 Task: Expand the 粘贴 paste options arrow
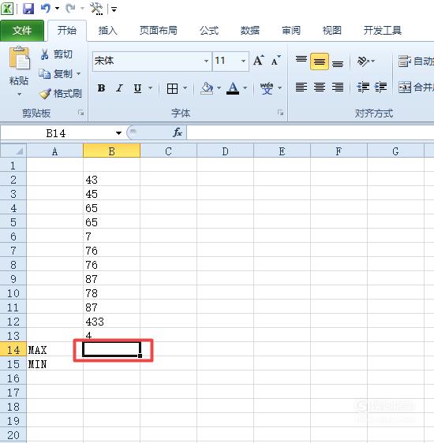pyautogui.click(x=19, y=94)
